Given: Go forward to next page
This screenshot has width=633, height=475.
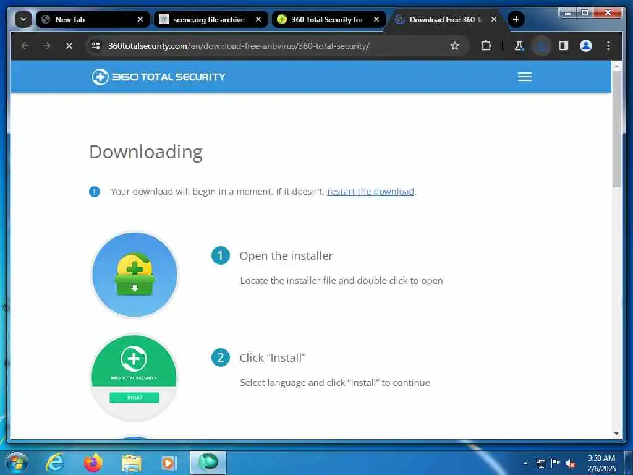Looking at the screenshot, I should tap(47, 46).
